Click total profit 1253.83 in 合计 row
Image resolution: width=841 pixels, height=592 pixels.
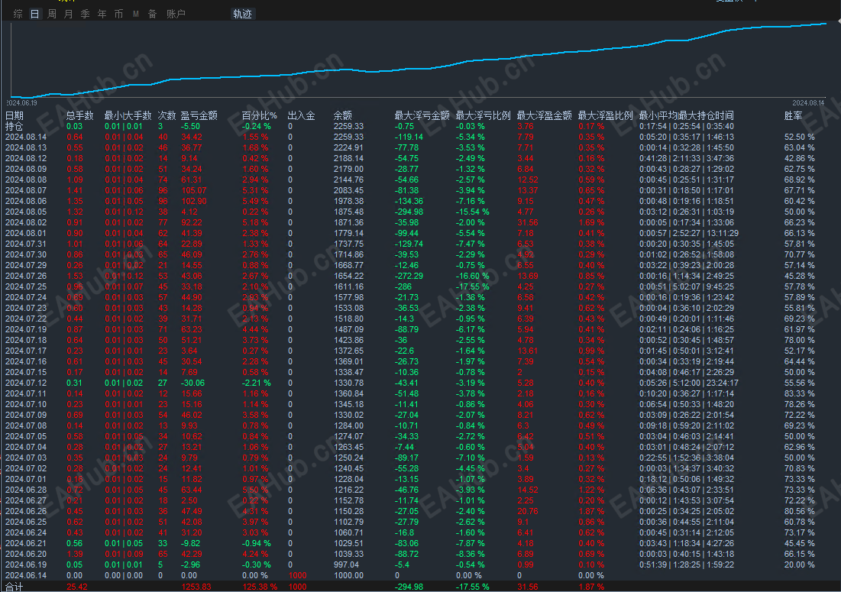196,587
